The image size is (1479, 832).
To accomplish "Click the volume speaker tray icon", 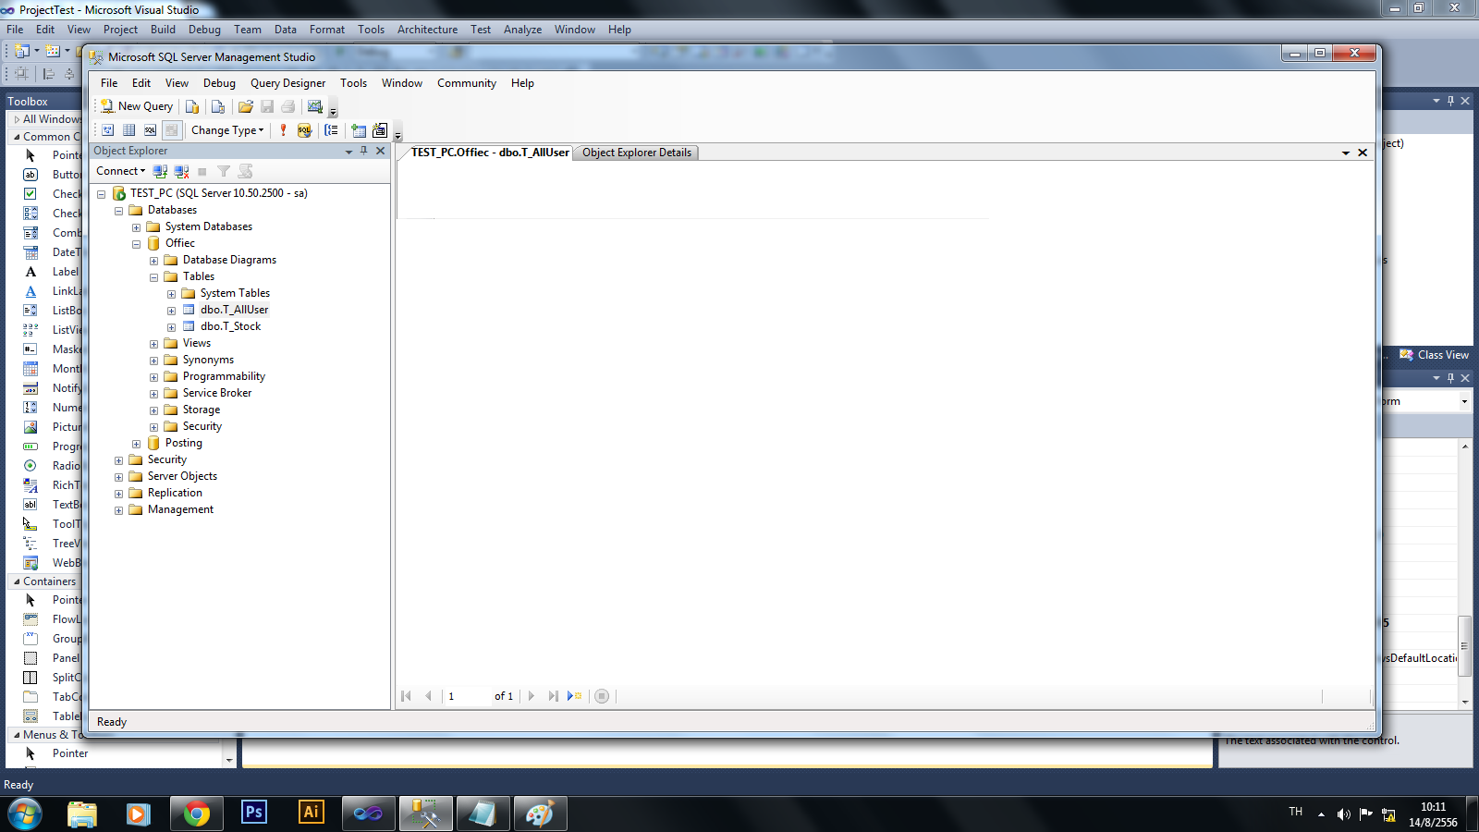I will (1343, 814).
